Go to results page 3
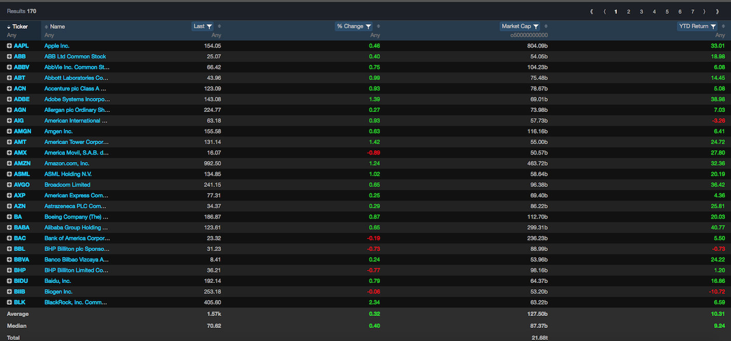 pyautogui.click(x=641, y=11)
